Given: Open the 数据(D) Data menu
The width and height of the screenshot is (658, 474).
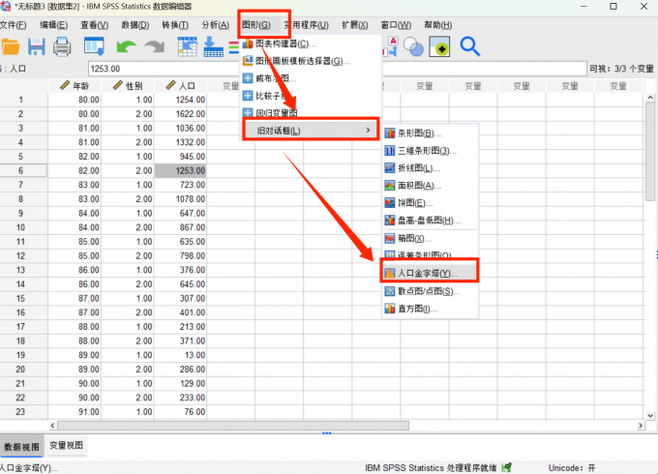Looking at the screenshot, I should (x=135, y=25).
